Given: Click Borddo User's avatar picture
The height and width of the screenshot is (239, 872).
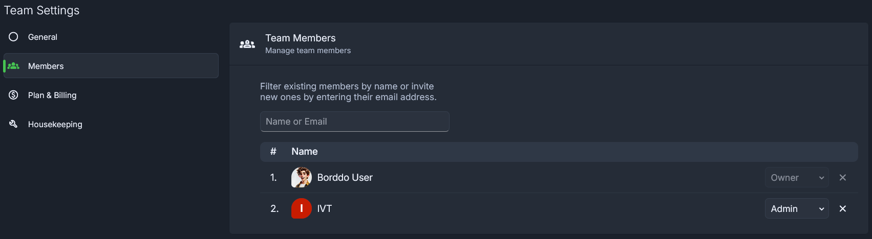Looking at the screenshot, I should 302,177.
